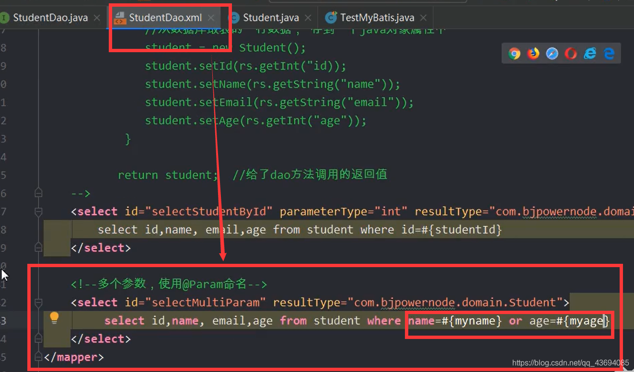Click the selectMultiParam id attribute value
This screenshot has width=634, height=372.
[x=206, y=303]
